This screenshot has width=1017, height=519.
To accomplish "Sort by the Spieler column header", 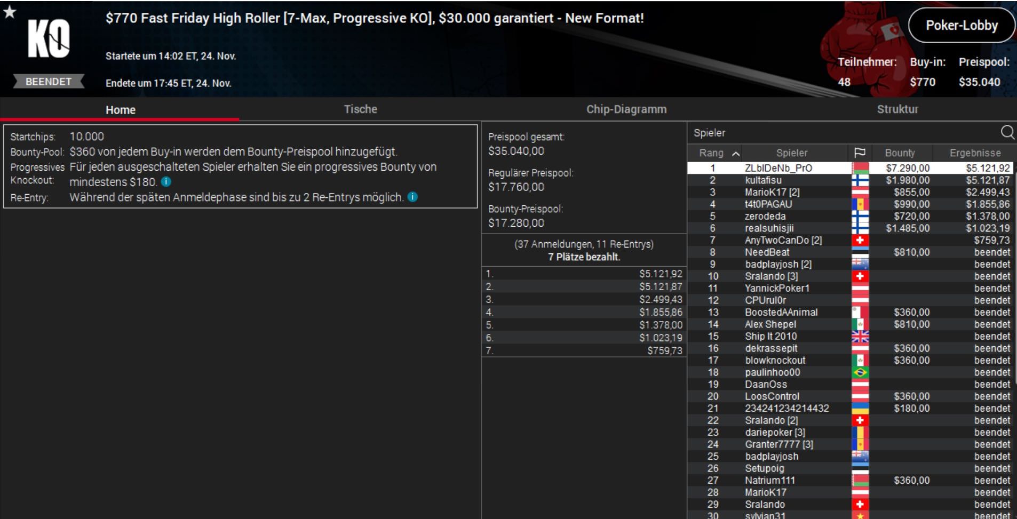I will [x=792, y=153].
